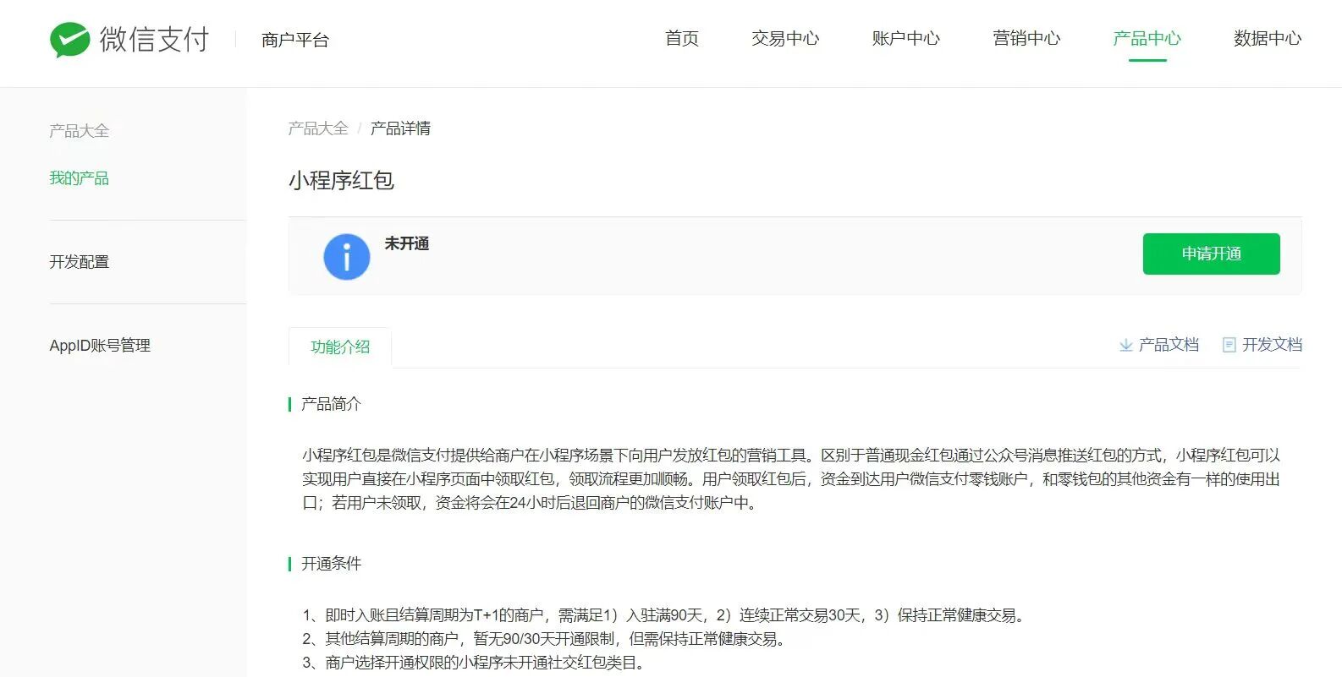This screenshot has width=1342, height=677.
Task: Click the 商户平台 header label
Action: pyautogui.click(x=295, y=40)
